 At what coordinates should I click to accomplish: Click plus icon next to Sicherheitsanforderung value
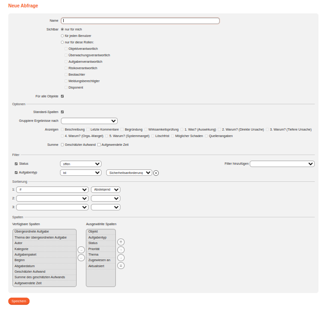156,173
